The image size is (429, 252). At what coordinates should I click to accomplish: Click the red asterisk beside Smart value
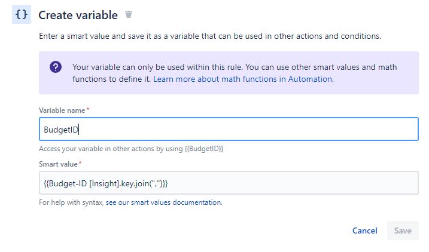(x=80, y=163)
